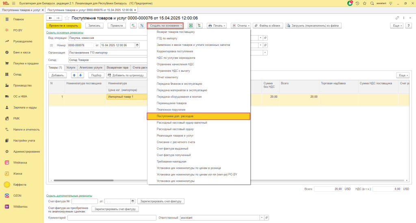Open Главное section in sidebar
Screen dimensions: 416x223
(x=19, y=19)
